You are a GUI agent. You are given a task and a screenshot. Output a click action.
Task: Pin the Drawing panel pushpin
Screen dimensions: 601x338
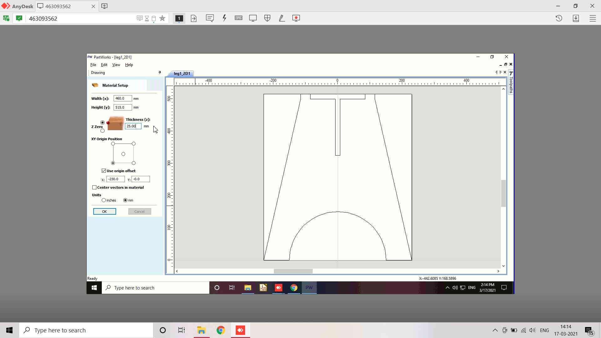pos(160,73)
